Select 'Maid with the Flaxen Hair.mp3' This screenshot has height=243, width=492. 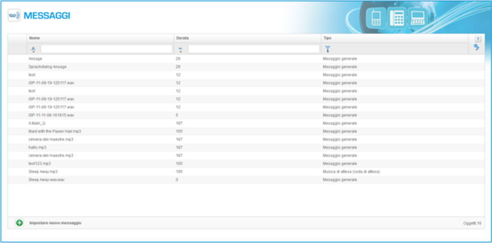coord(54,131)
